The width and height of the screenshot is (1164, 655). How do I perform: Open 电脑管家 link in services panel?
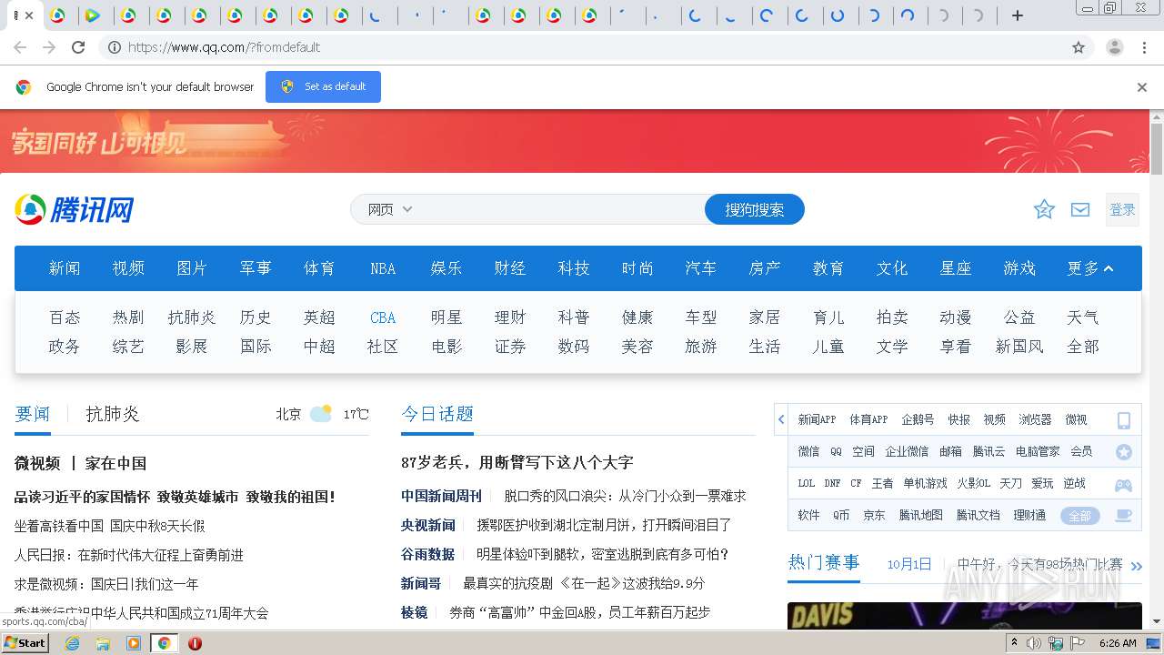(x=1038, y=451)
